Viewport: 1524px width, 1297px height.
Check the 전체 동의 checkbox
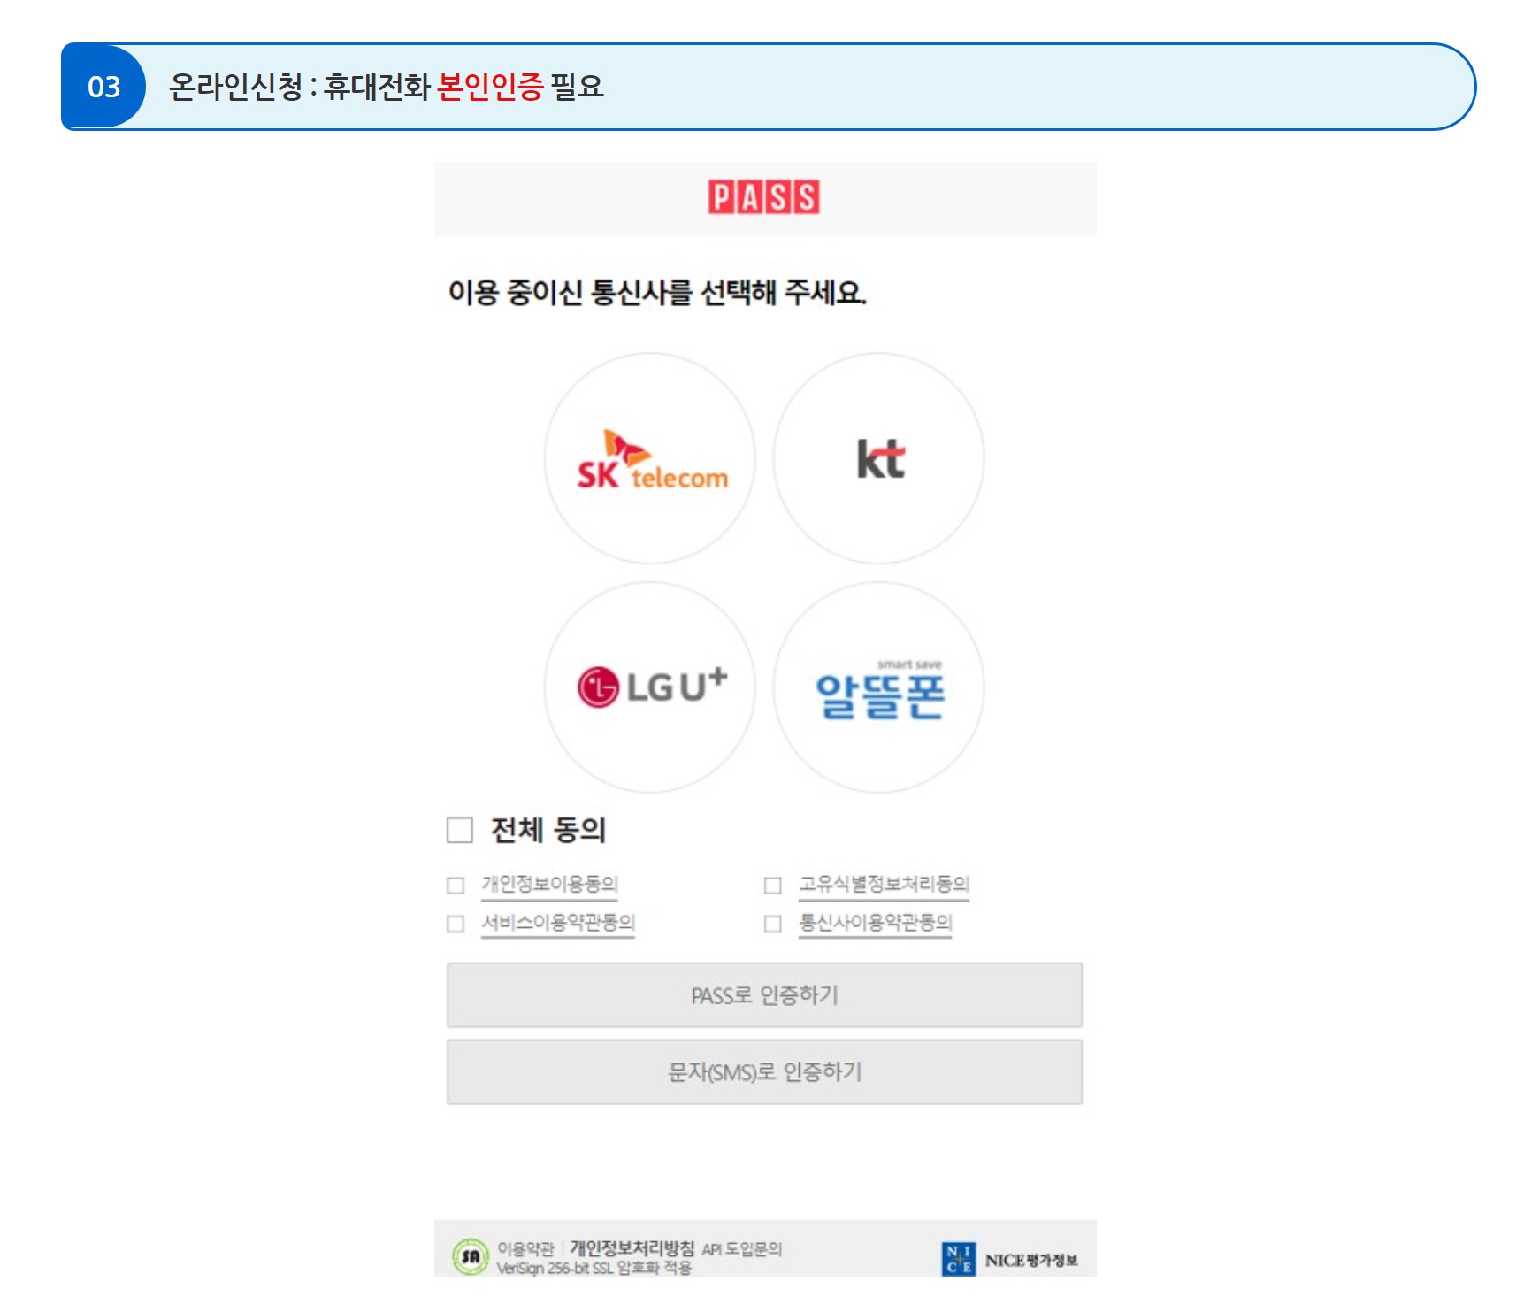pos(460,830)
